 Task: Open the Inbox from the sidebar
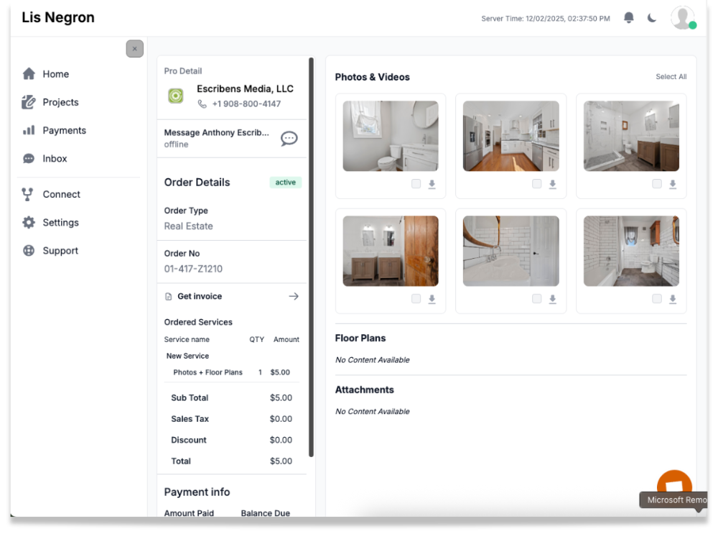coord(54,158)
